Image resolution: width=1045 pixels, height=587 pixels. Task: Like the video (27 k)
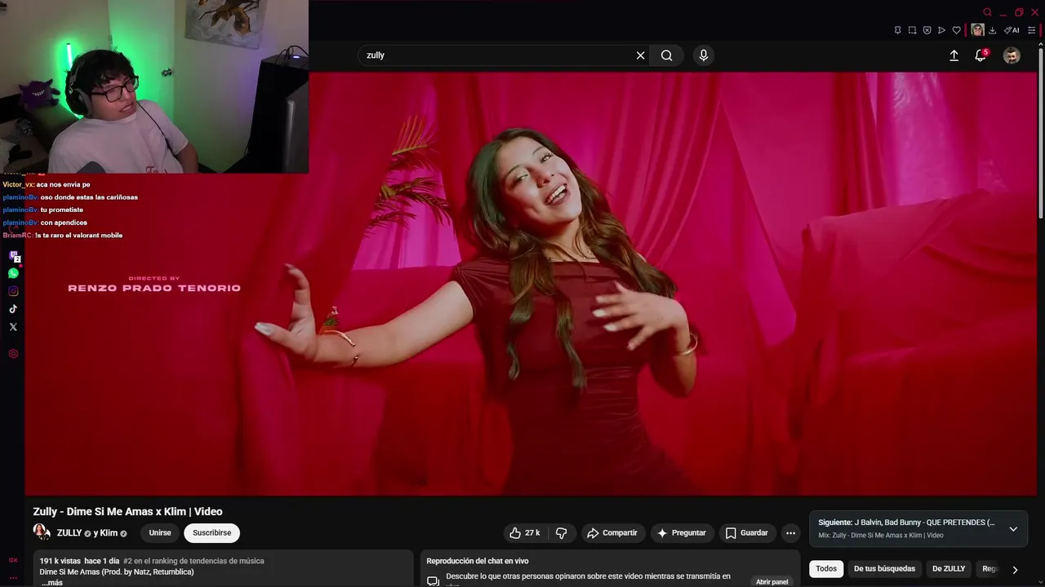click(525, 533)
